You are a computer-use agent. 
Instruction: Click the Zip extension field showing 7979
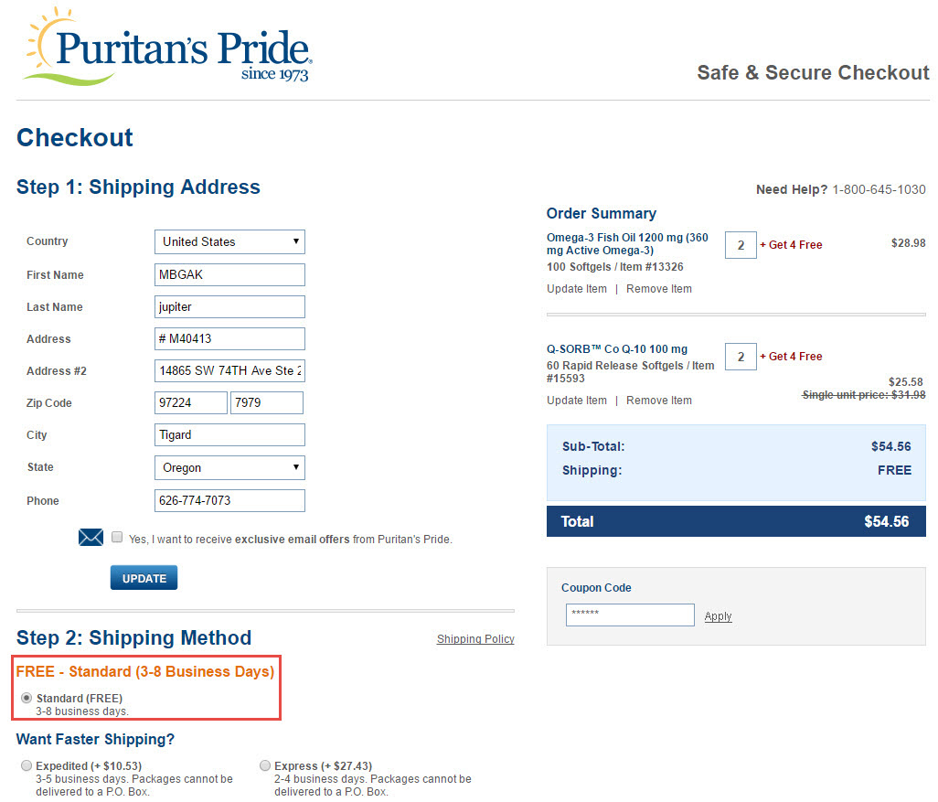267,402
